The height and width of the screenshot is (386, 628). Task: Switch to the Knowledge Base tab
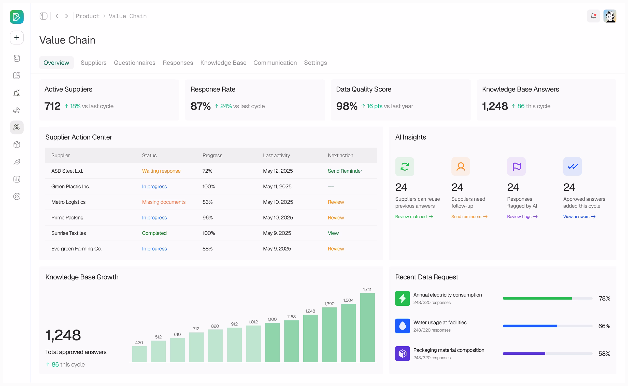click(x=223, y=63)
